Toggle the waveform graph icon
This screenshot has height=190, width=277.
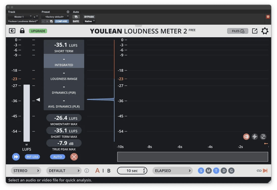[x=255, y=136]
